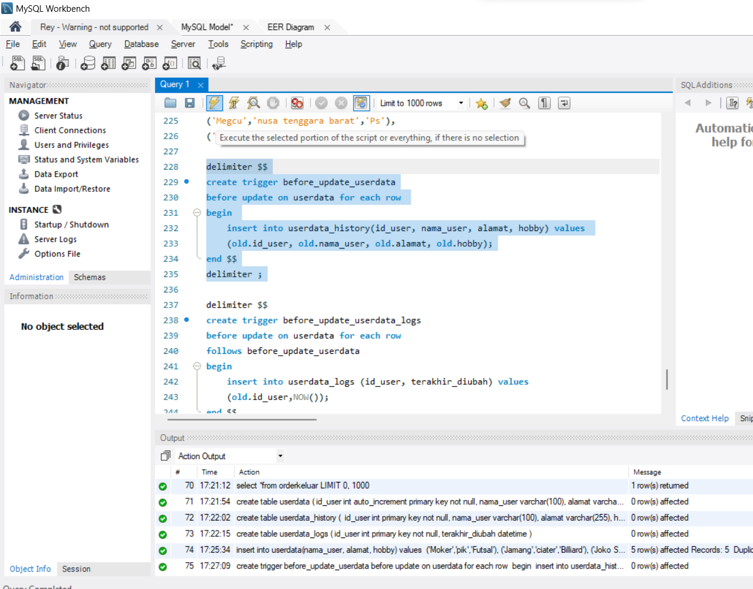753x589 pixels.
Task: Open the find magnifier in query toolbar
Action: [524, 103]
